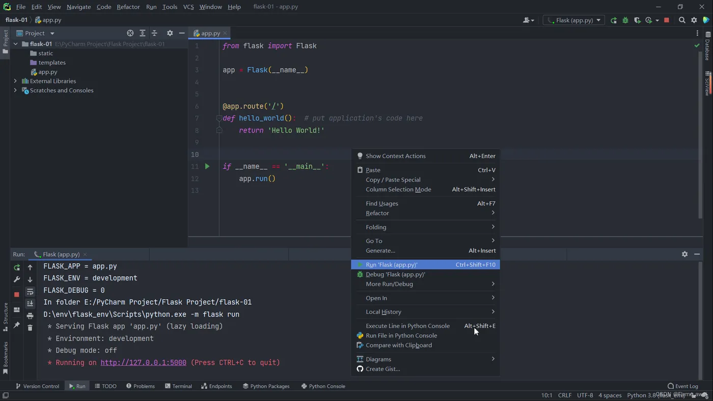Click the fold marker beside def hello_world line
This screenshot has height=401, width=713.
tap(219, 119)
